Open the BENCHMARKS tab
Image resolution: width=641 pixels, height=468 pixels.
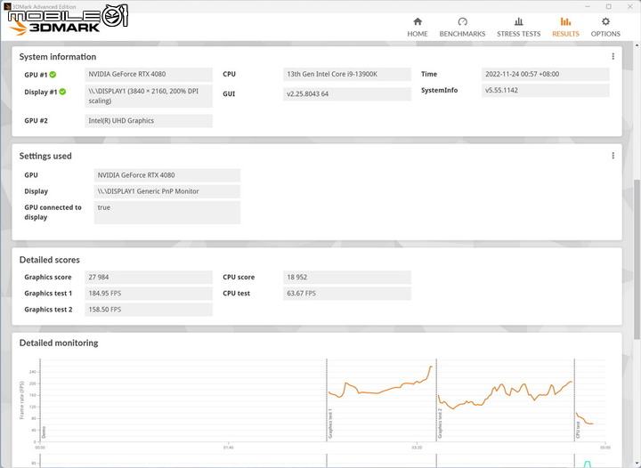462,28
